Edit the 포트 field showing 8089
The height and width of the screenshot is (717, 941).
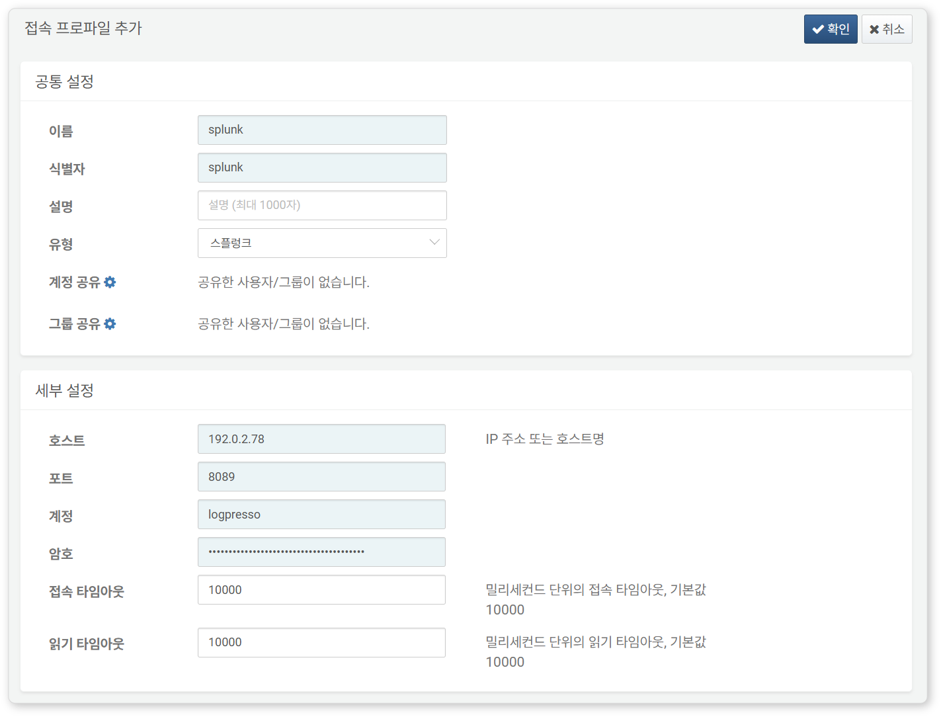click(321, 476)
